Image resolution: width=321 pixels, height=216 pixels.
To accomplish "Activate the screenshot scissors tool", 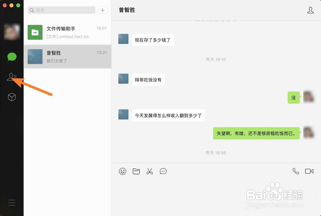I will pos(150,171).
